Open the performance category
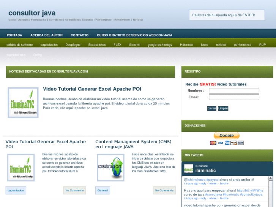This screenshot has height=207, width=276. pos(243,45)
